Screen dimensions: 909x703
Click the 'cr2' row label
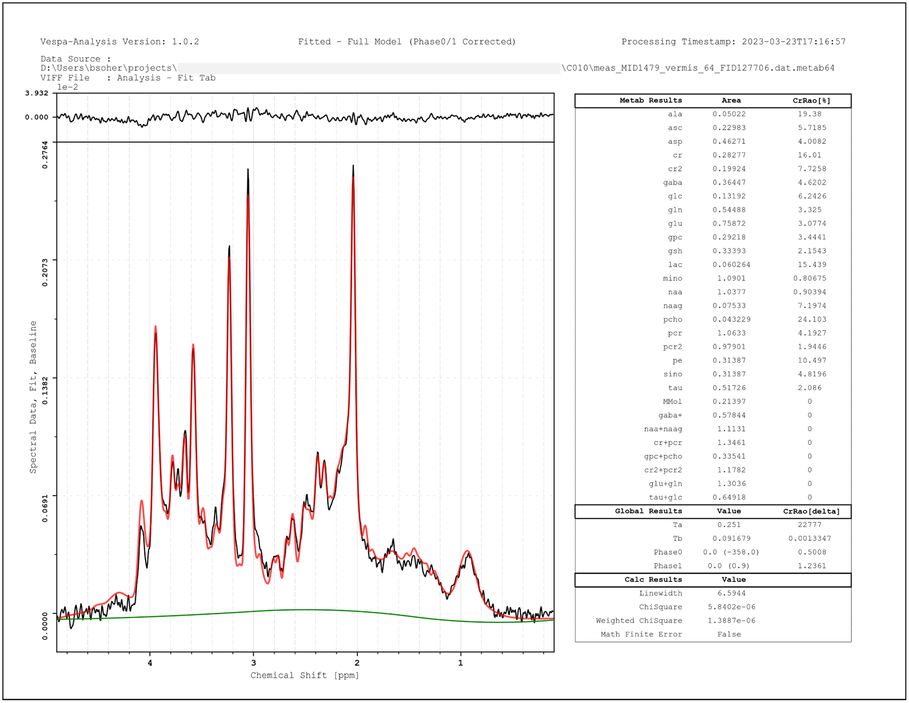[675, 169]
